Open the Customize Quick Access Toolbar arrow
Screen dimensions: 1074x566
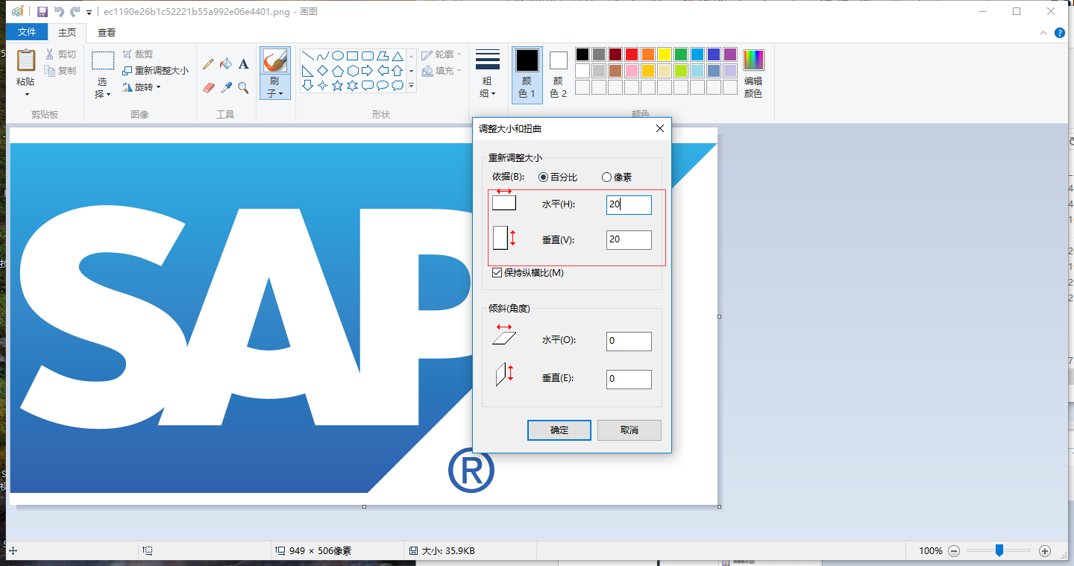[x=89, y=13]
